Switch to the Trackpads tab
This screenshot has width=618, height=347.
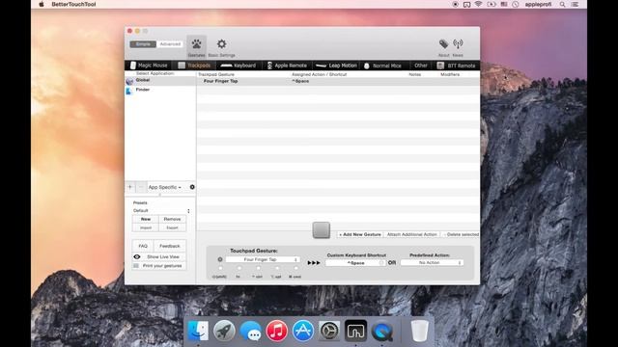pyautogui.click(x=194, y=66)
